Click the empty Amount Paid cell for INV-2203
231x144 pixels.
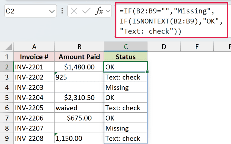point(79,87)
